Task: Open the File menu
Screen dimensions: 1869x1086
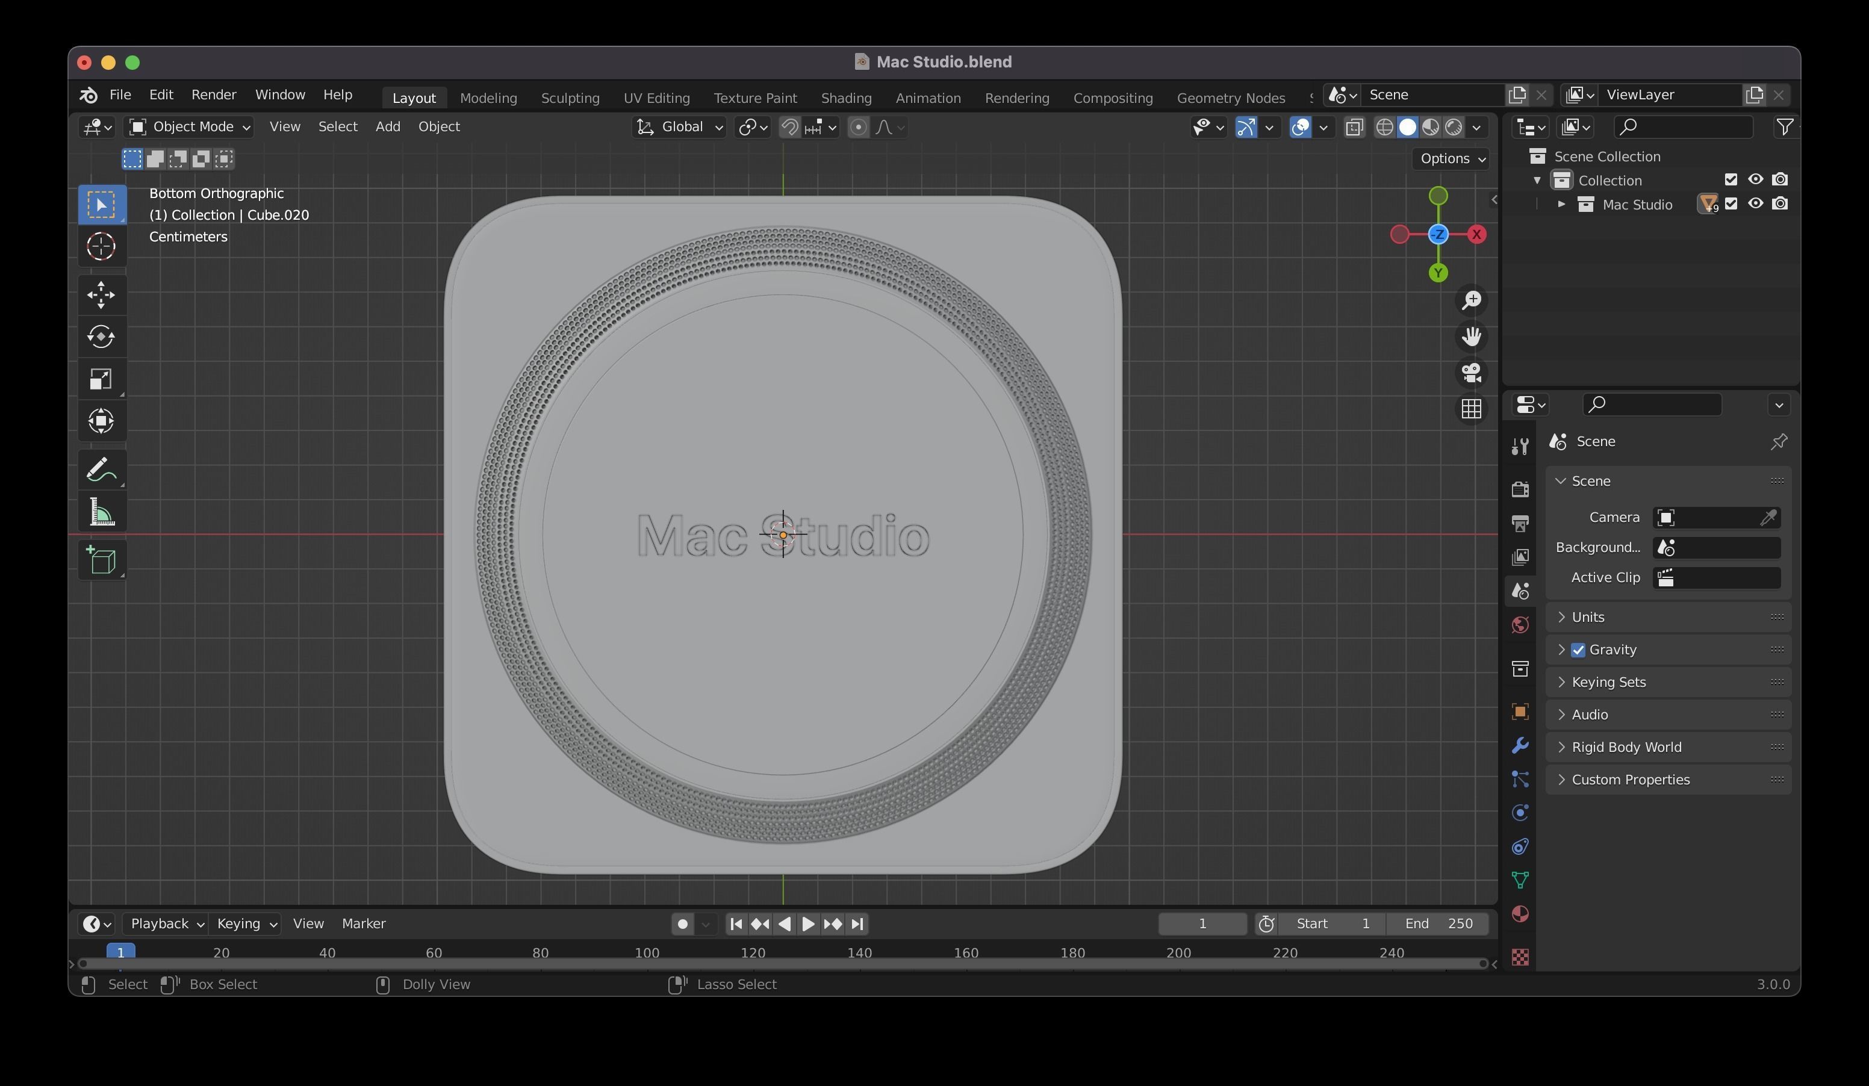Action: point(120,95)
